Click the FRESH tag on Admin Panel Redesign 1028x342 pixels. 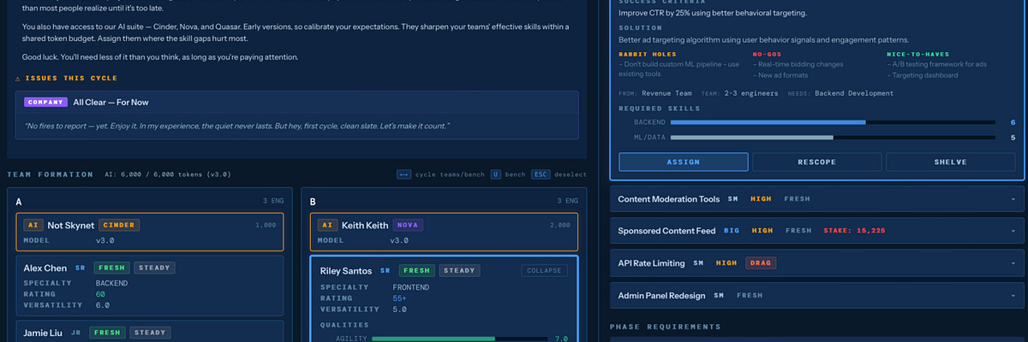pos(750,296)
